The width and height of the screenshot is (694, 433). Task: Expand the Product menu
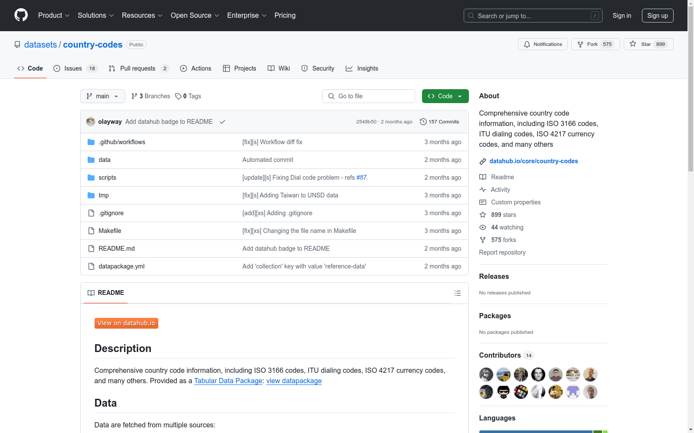(x=54, y=16)
